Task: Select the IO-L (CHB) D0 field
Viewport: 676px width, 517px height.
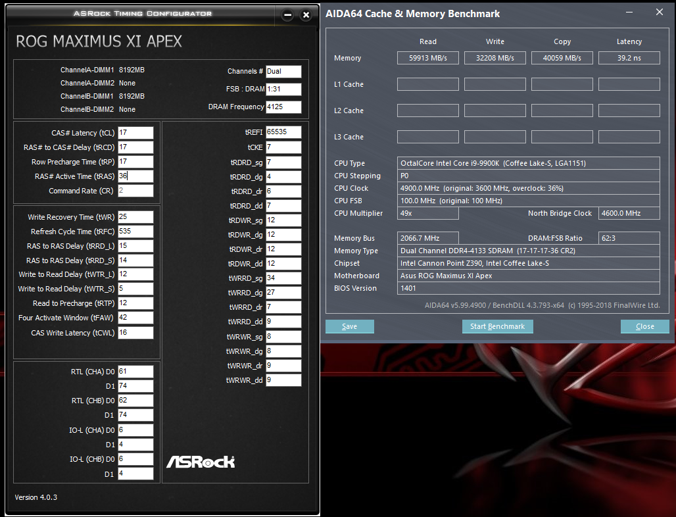Action: (135, 459)
